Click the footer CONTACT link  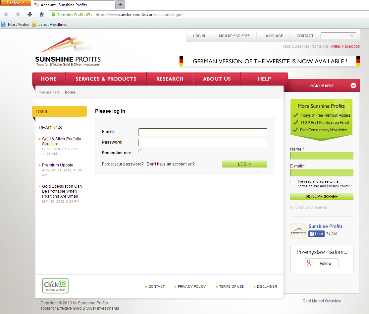156,286
